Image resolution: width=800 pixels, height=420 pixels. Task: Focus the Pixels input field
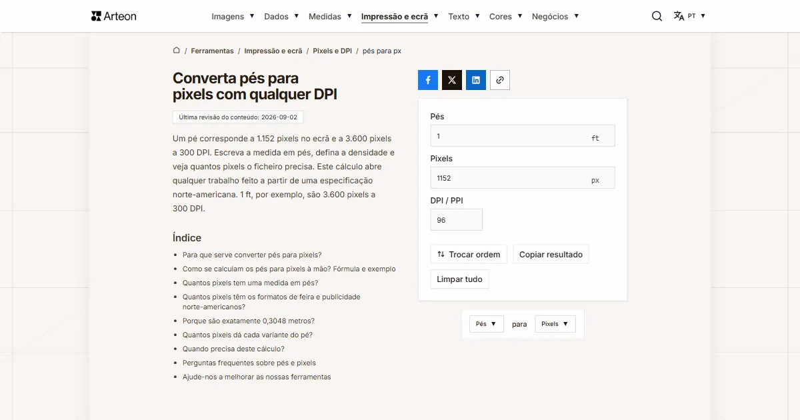coord(523,178)
